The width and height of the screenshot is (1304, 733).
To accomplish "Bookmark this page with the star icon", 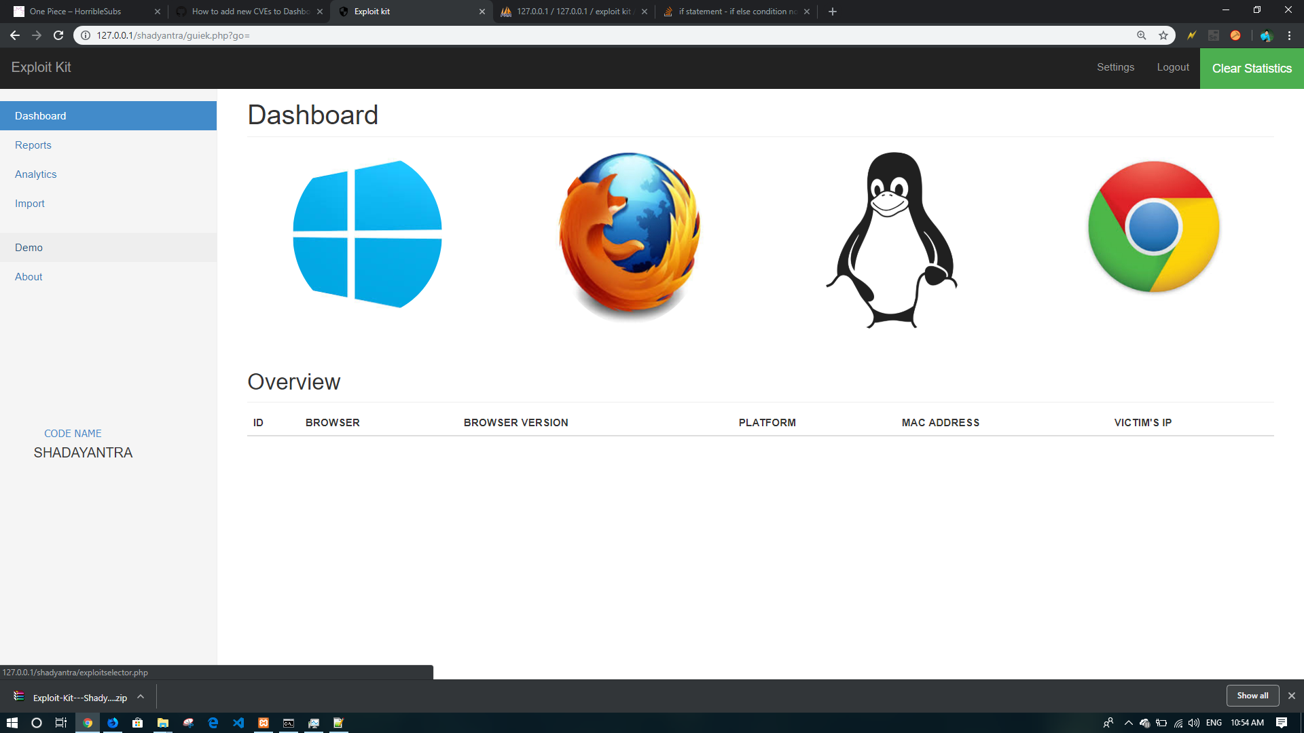I will tap(1163, 35).
